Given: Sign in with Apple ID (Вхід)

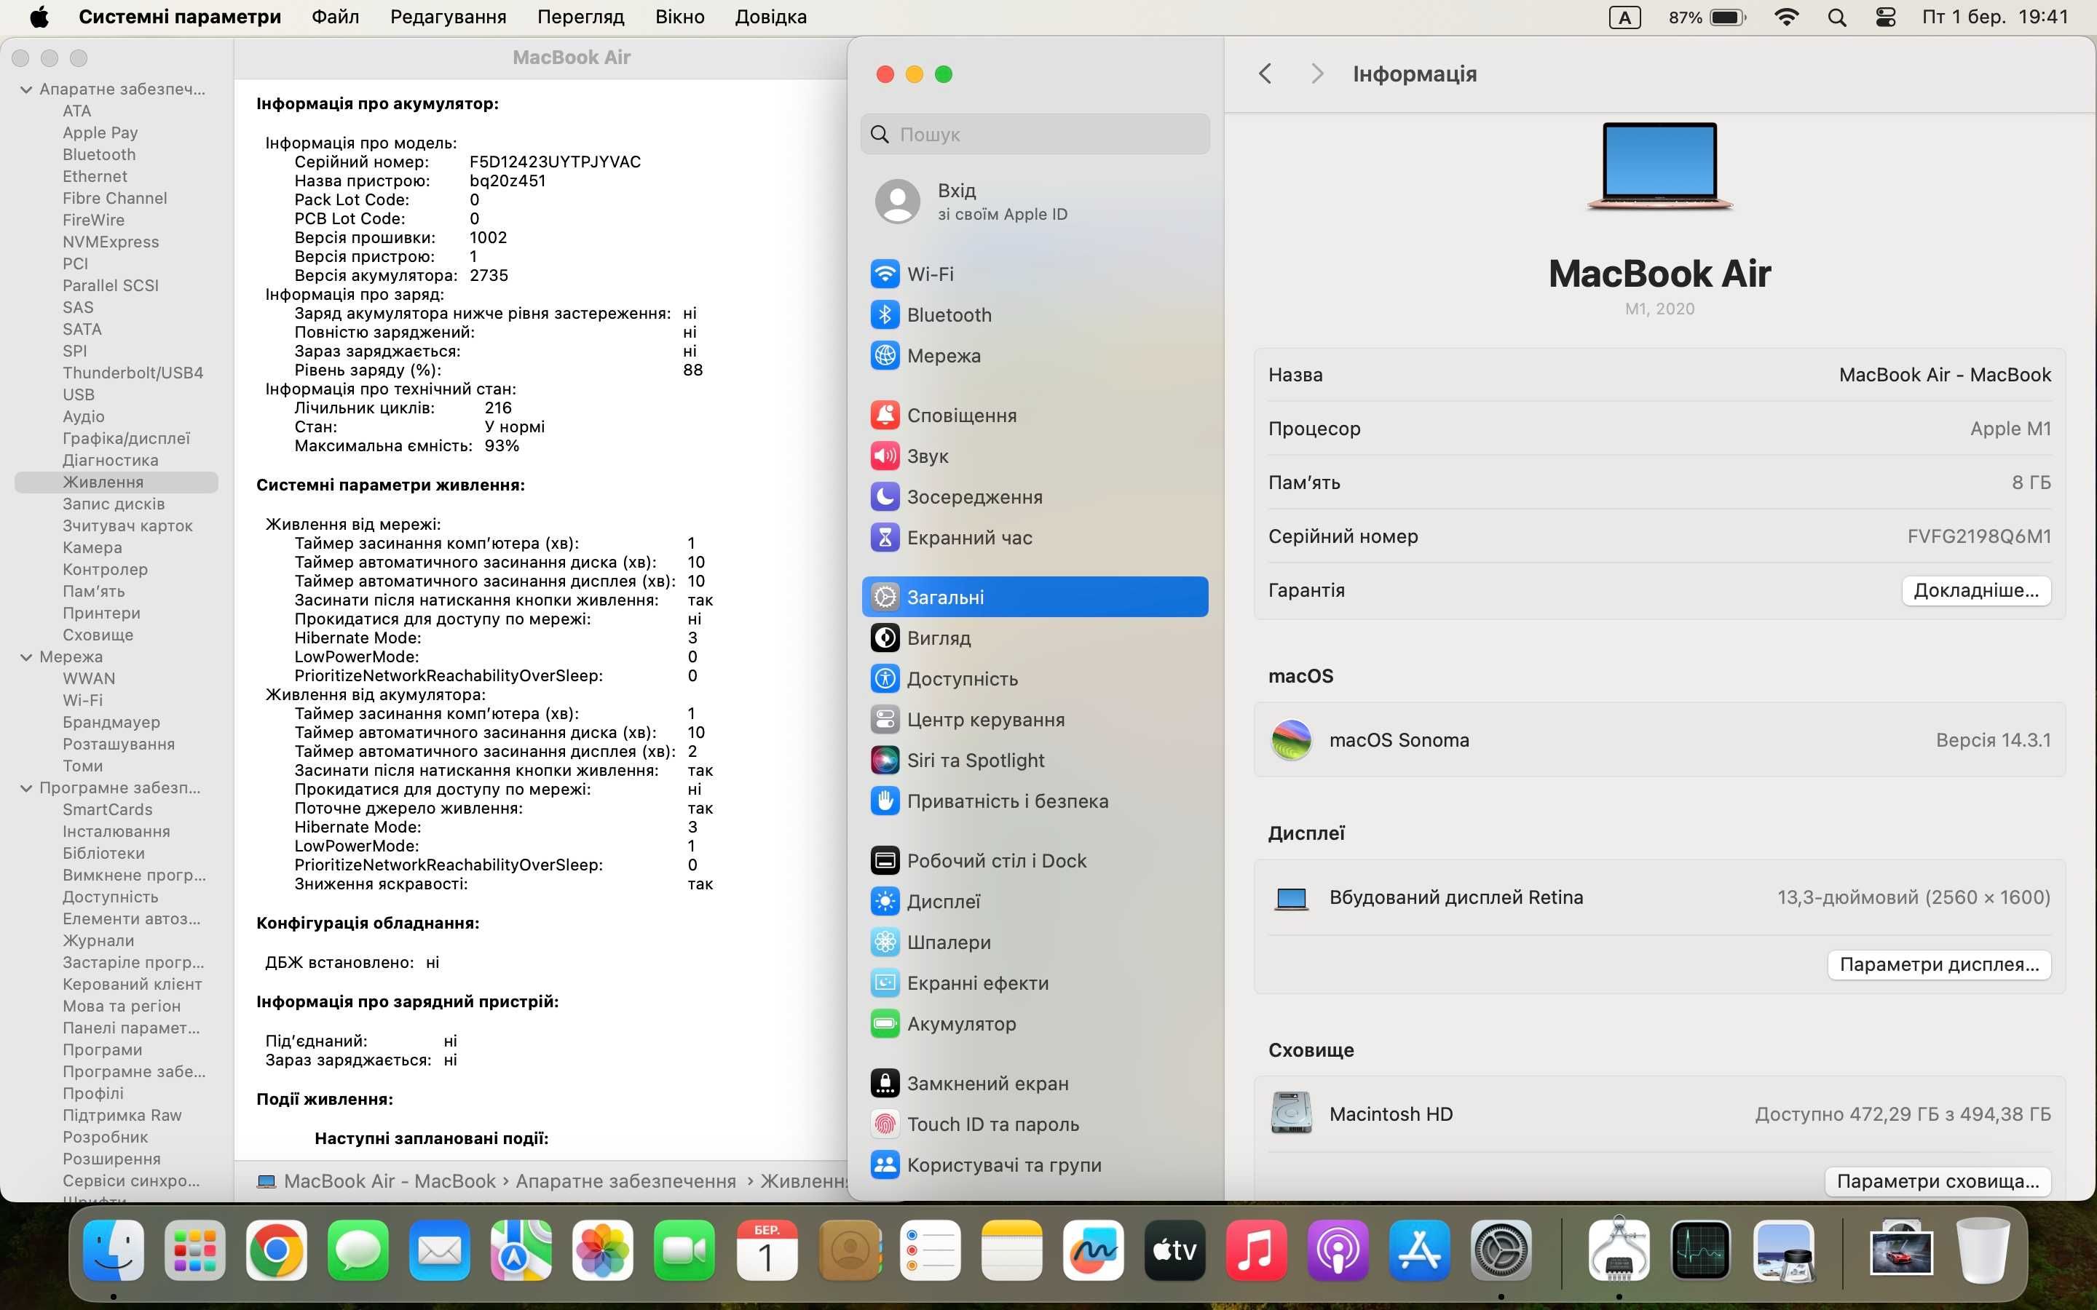Looking at the screenshot, I should tap(1035, 201).
